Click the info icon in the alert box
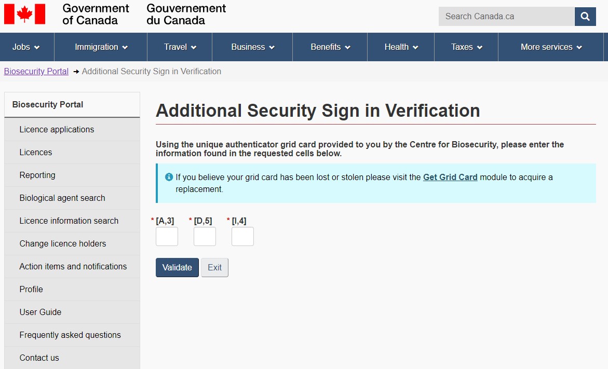Viewport: 608px width, 369px height. point(169,177)
